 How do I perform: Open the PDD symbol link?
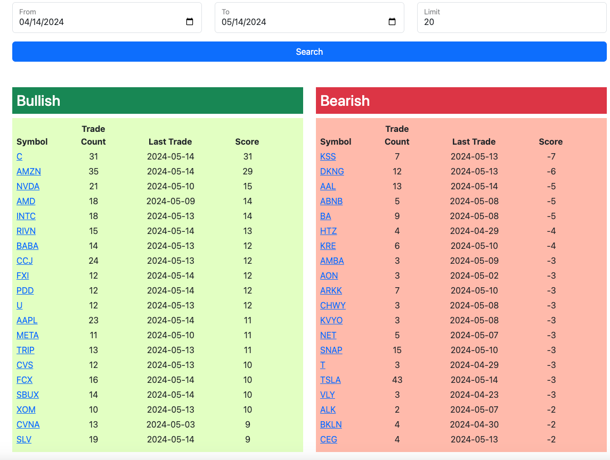[25, 291]
